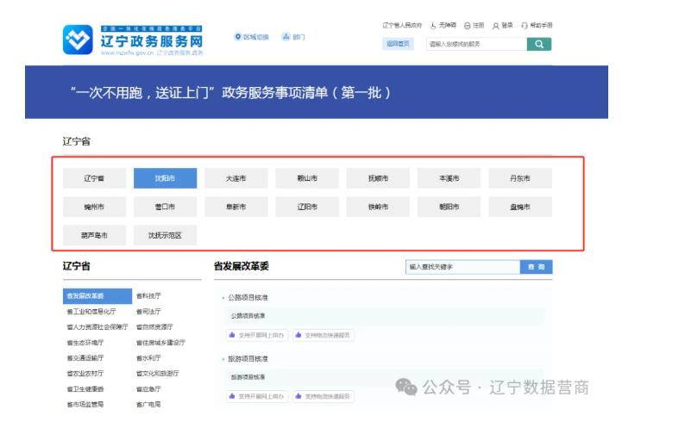
Task: Open 区域切换 location pin icon
Action: tap(238, 37)
